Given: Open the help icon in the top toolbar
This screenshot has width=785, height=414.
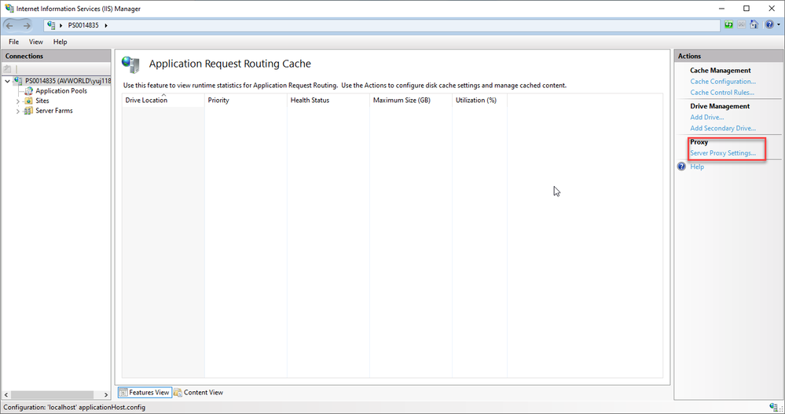Looking at the screenshot, I should [769, 24].
